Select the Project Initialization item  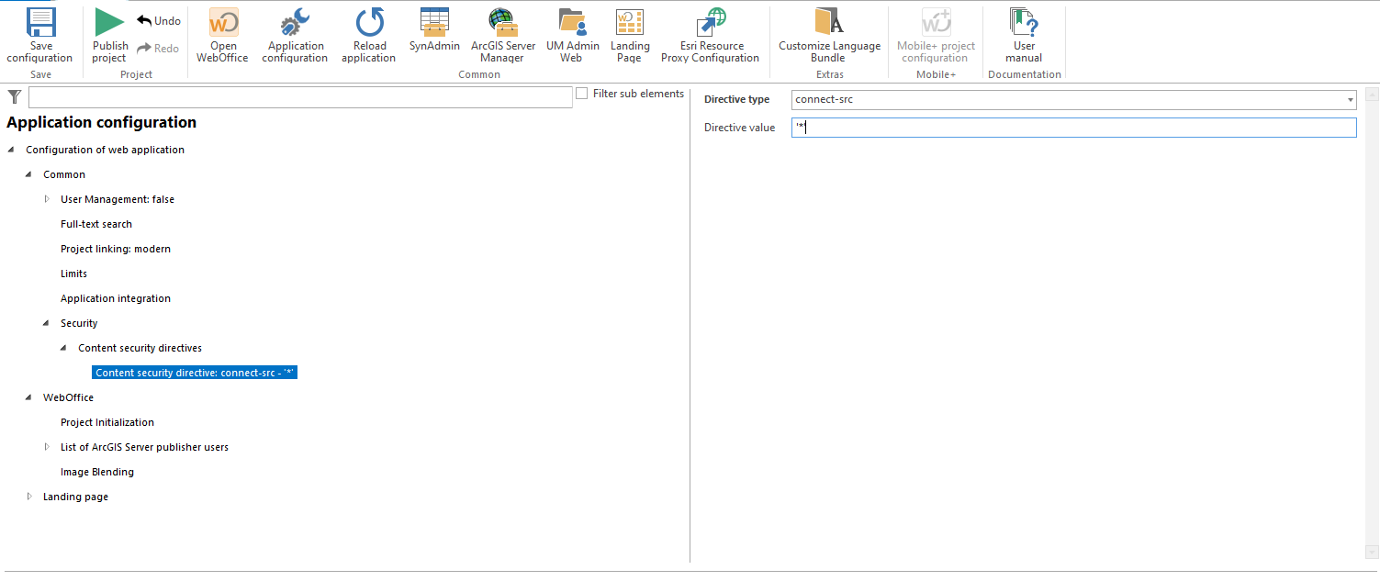pos(107,422)
